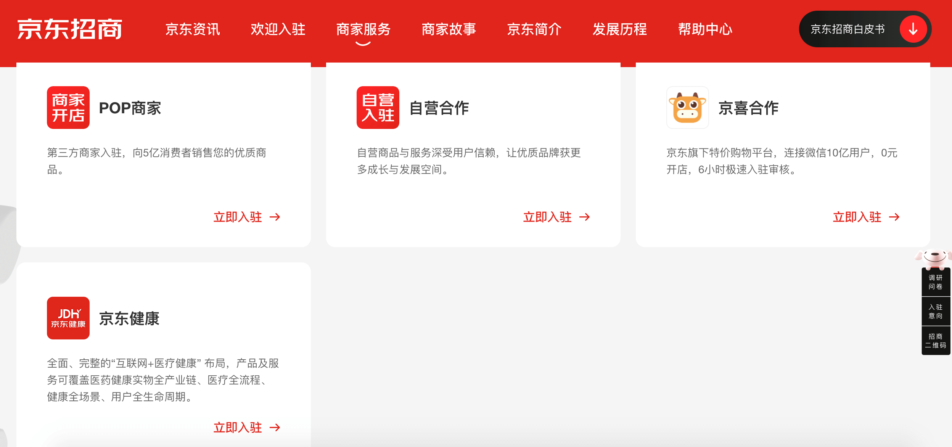Open the 欢迎入驻 nav item
This screenshot has height=447, width=952.
(x=278, y=29)
